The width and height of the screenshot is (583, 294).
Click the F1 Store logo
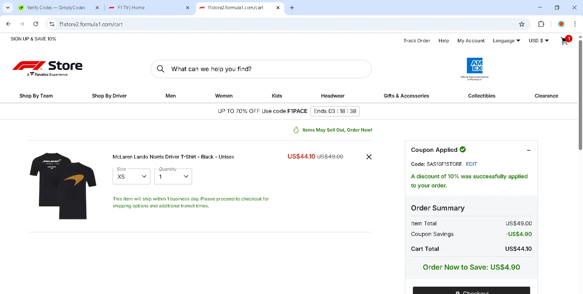click(x=47, y=69)
